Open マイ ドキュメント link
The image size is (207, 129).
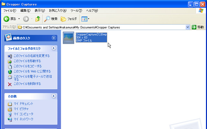click(x=24, y=104)
